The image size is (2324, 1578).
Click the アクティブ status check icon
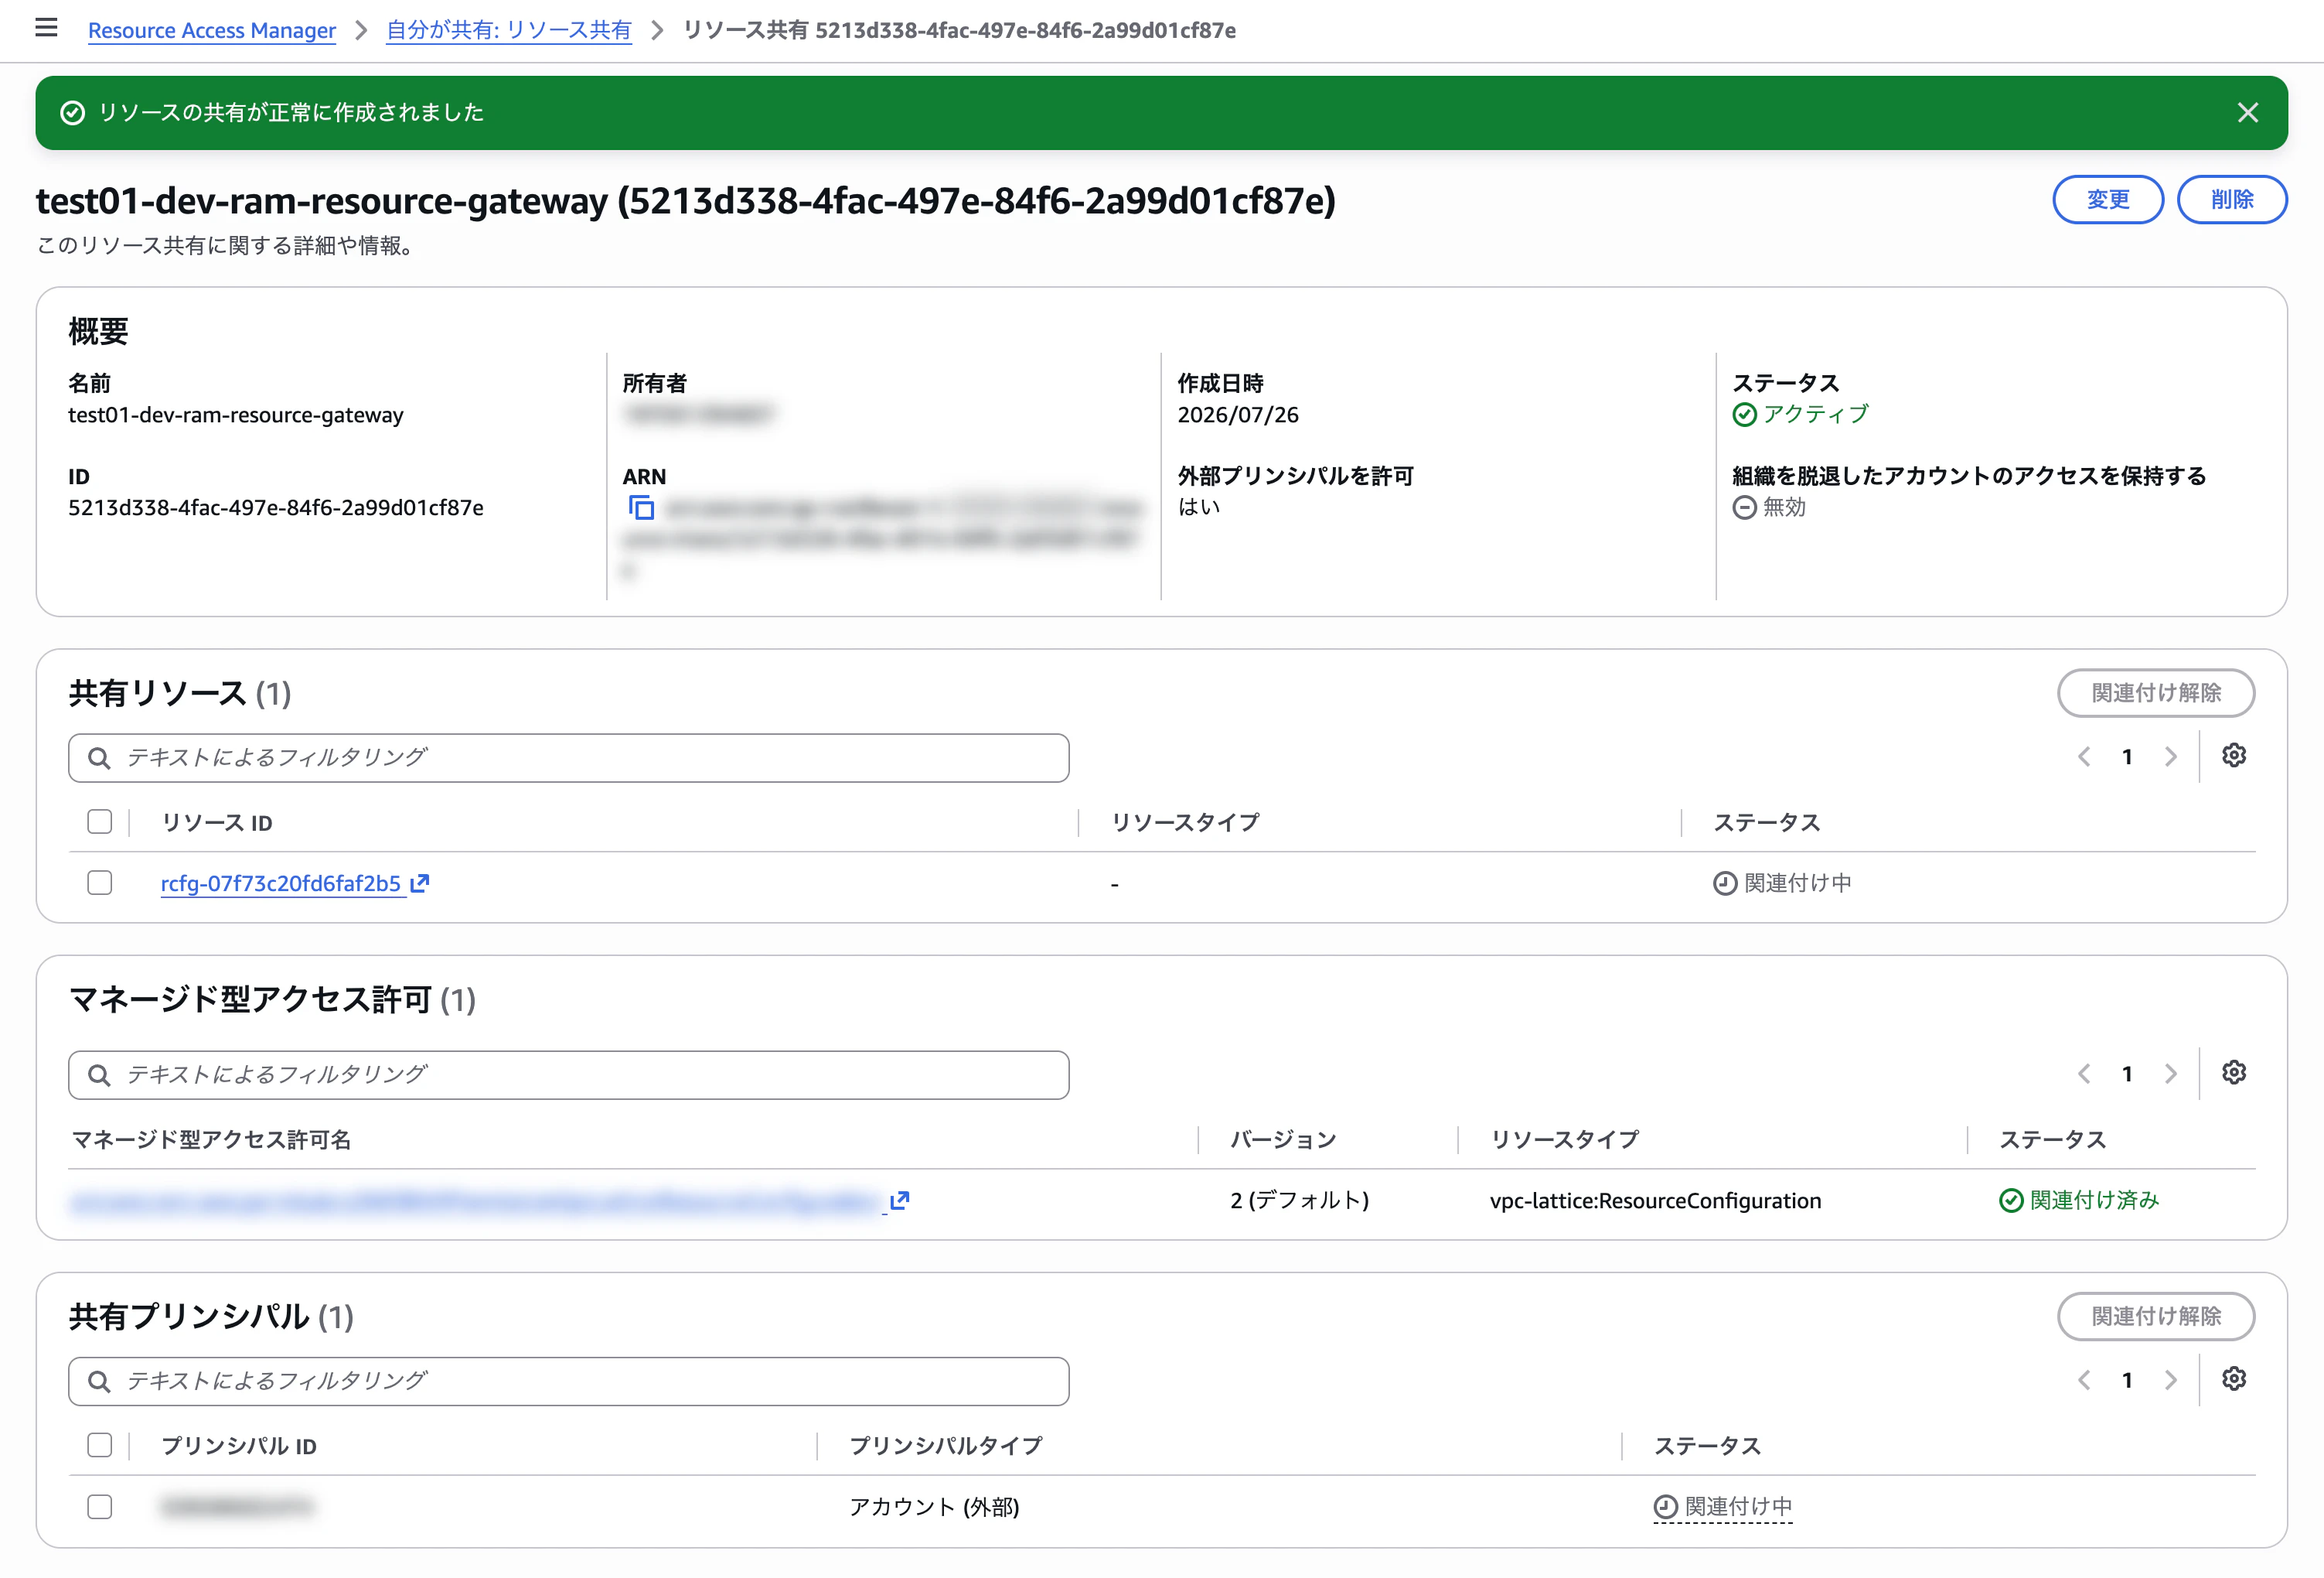1744,415
